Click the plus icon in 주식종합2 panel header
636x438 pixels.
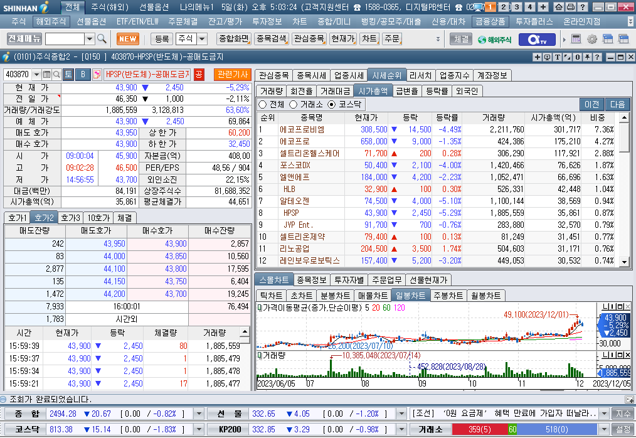click(538, 57)
